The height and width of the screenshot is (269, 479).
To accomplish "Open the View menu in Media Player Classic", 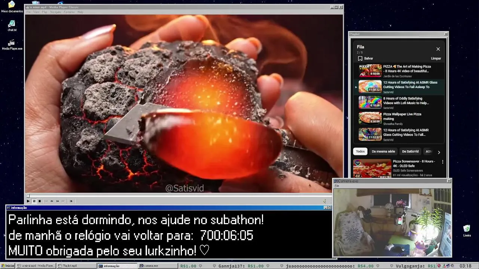I will coord(36,12).
